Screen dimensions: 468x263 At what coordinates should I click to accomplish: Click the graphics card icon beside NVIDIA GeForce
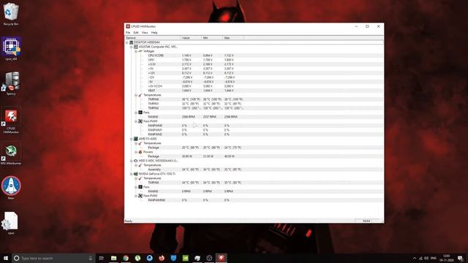(136, 174)
